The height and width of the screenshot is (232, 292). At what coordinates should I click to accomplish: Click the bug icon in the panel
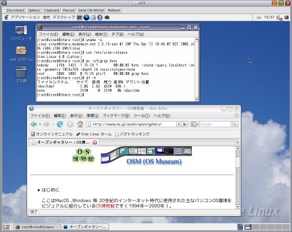pyautogui.click(x=107, y=17)
